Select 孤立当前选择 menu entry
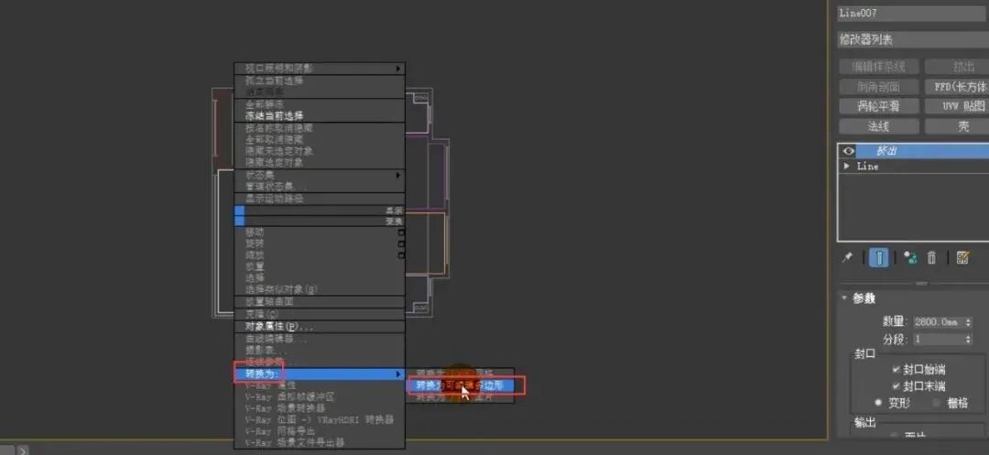This screenshot has width=989, height=455. tap(320, 81)
